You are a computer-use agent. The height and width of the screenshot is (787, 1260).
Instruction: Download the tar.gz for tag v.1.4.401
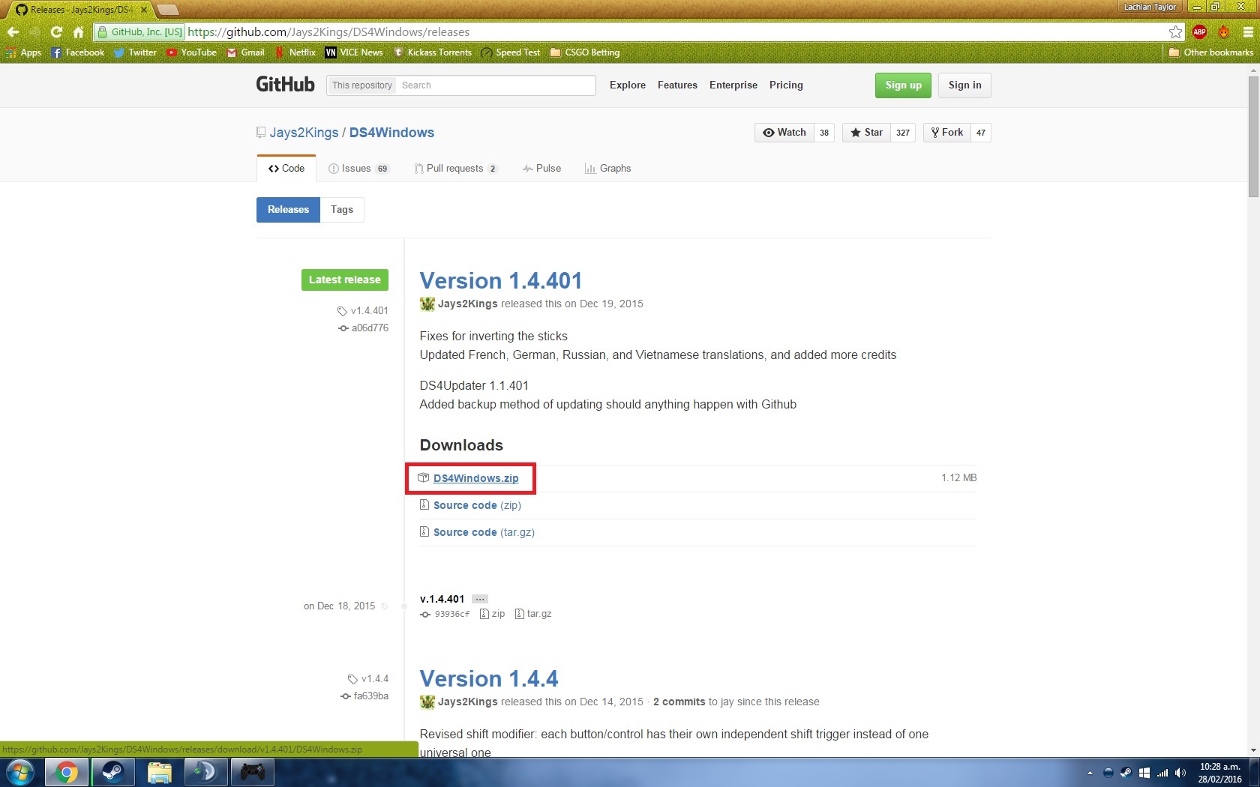(533, 614)
